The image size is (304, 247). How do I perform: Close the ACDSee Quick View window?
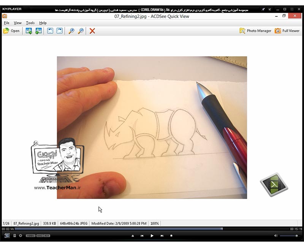pyautogui.click(x=295, y=16)
